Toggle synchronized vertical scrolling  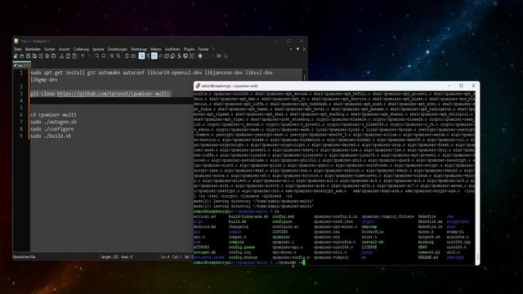click(127, 56)
